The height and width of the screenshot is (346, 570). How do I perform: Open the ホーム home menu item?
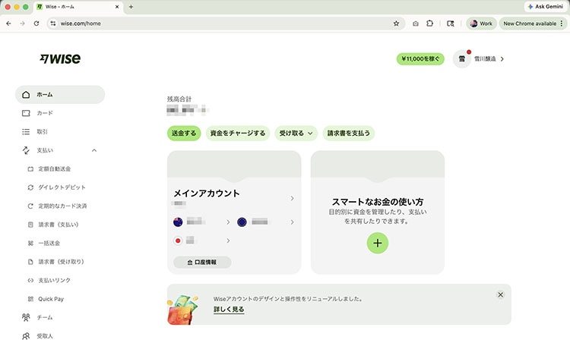pyautogui.click(x=60, y=94)
